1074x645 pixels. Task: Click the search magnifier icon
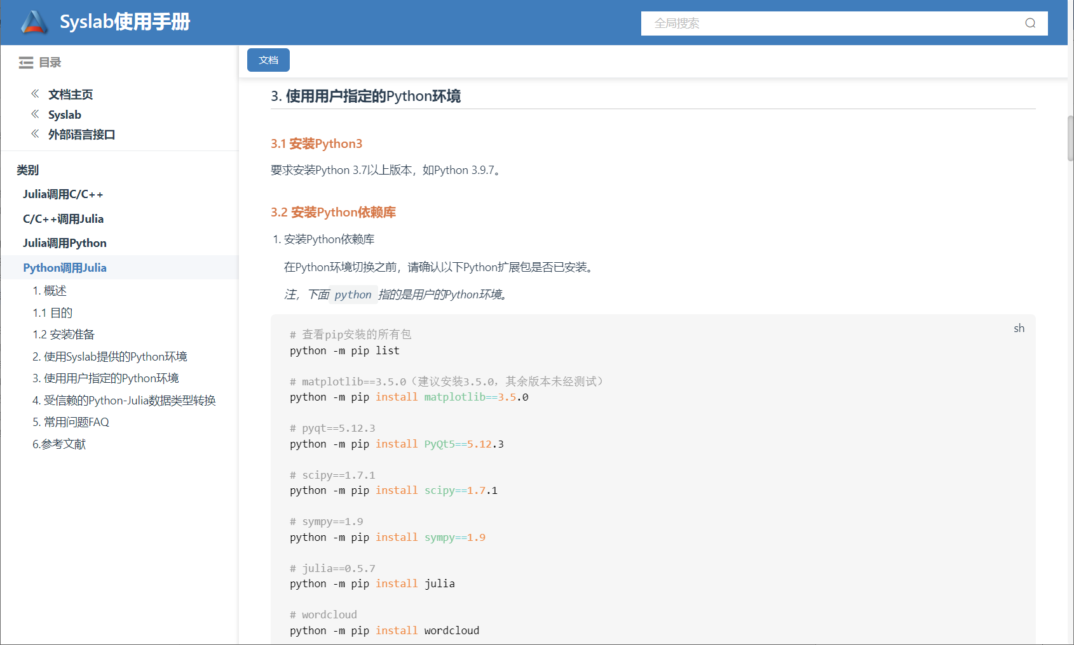coord(1030,23)
